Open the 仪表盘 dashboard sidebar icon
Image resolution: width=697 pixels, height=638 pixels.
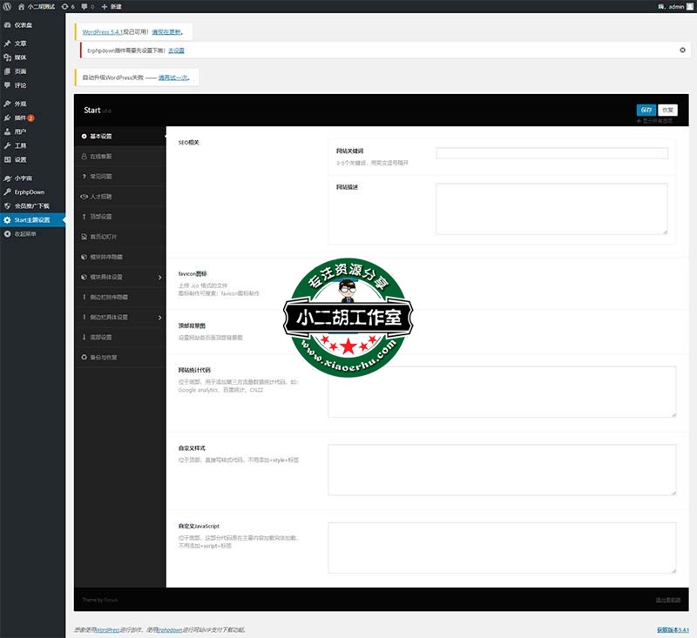[8, 25]
